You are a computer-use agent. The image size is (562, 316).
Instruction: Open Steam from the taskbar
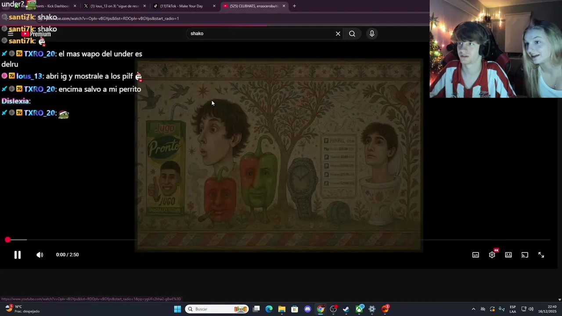pyautogui.click(x=346, y=309)
